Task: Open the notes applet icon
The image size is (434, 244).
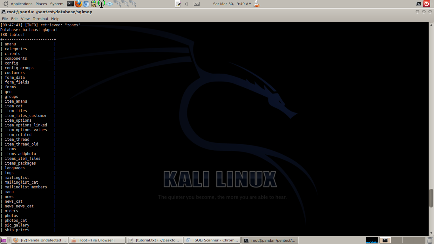Action: pos(178,4)
